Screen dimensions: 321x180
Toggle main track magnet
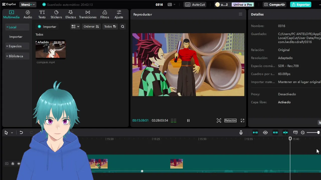pos(255,132)
